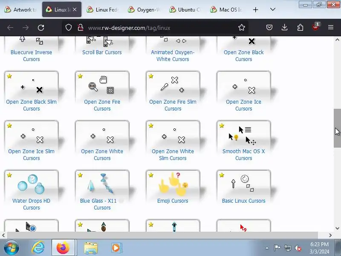Open Open Zone Fire Cursors link
This screenshot has width=341, height=256.
pos(102,105)
